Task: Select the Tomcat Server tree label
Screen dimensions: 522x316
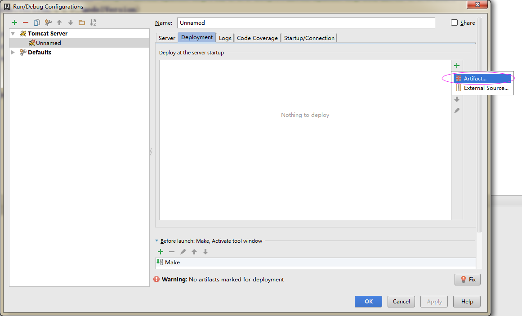Action: [x=48, y=33]
